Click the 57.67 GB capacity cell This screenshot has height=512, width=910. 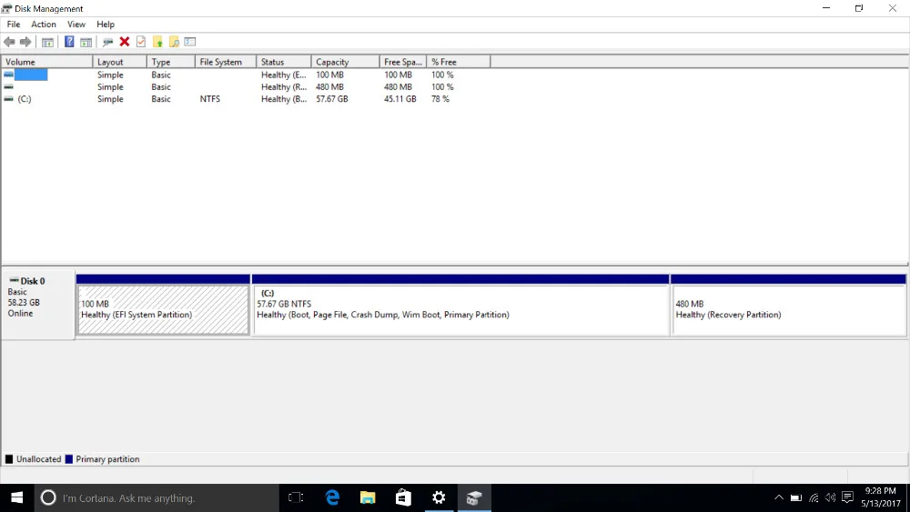tap(332, 99)
